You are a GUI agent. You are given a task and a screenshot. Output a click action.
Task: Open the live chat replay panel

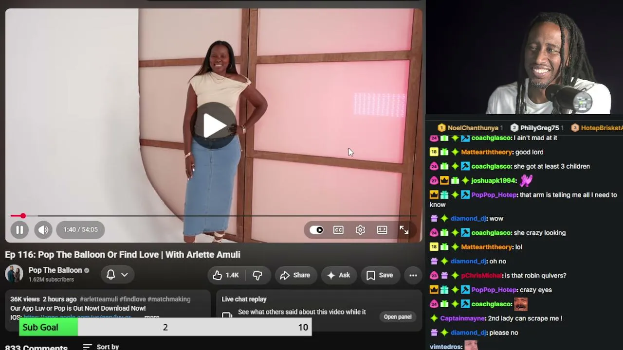coord(398,317)
